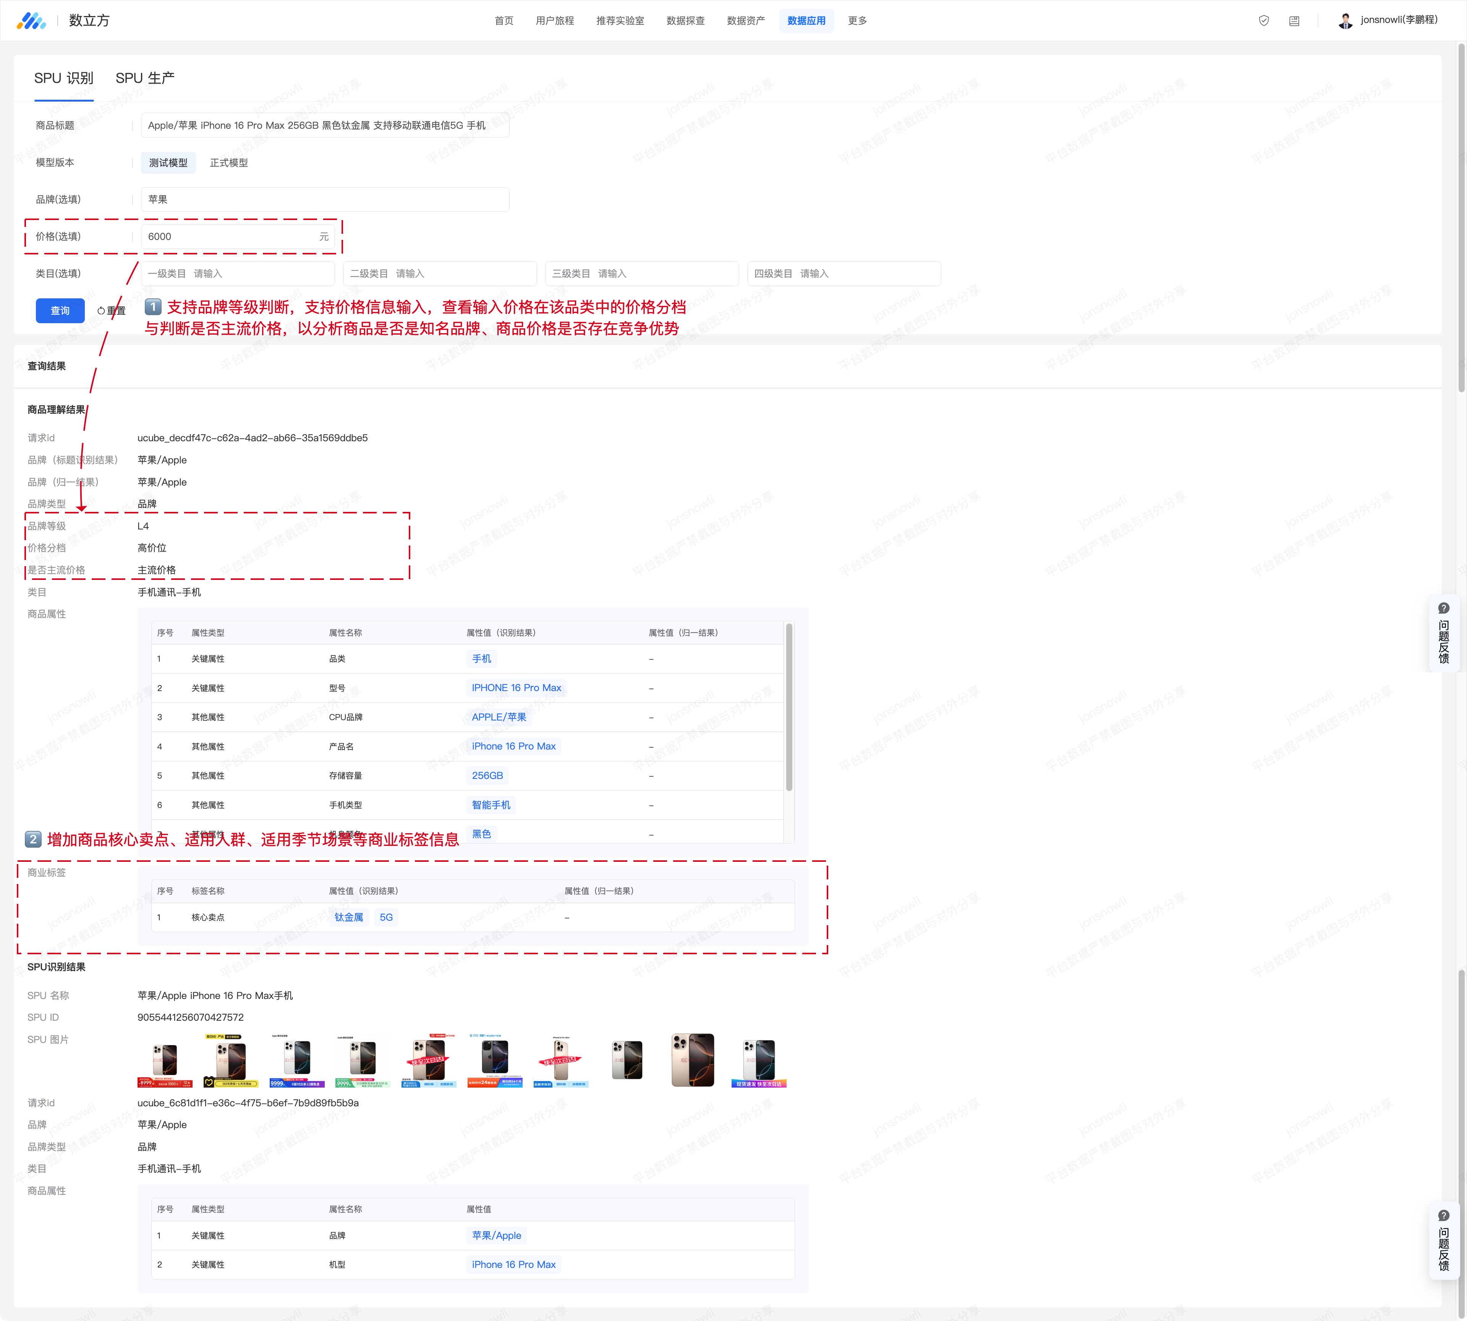The width and height of the screenshot is (1467, 1321).
Task: Click the 数立方 logo icon
Action: pos(31,20)
